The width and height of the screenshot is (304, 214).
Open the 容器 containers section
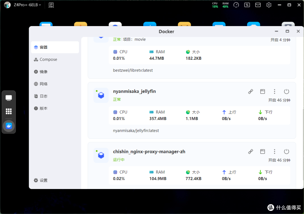(55, 47)
